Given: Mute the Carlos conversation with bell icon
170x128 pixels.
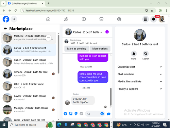Looking at the screenshot, I should (x=134, y=54).
